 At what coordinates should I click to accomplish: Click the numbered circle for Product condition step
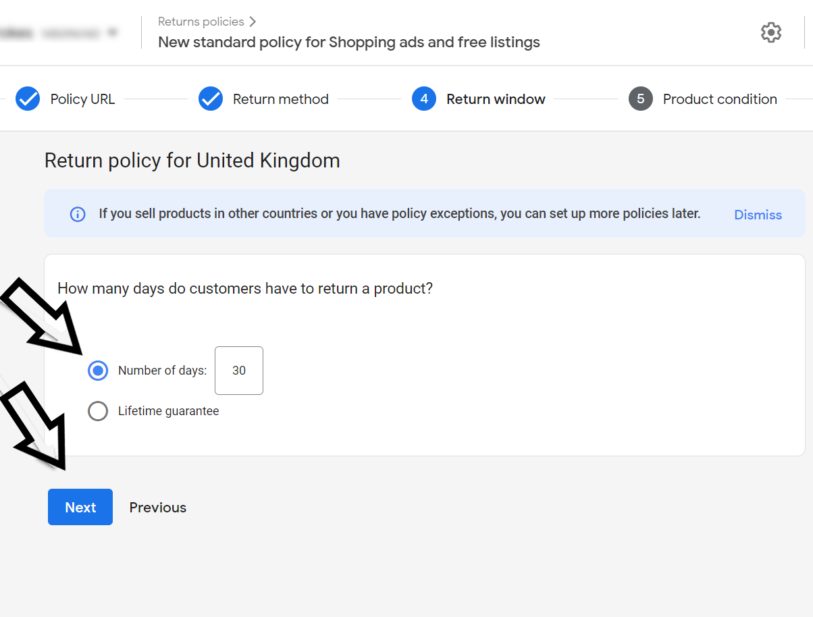click(x=639, y=99)
